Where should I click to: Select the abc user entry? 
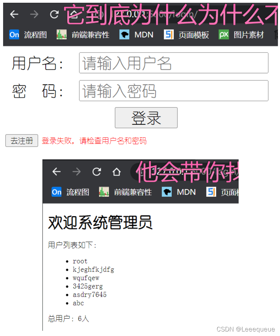(x=78, y=303)
